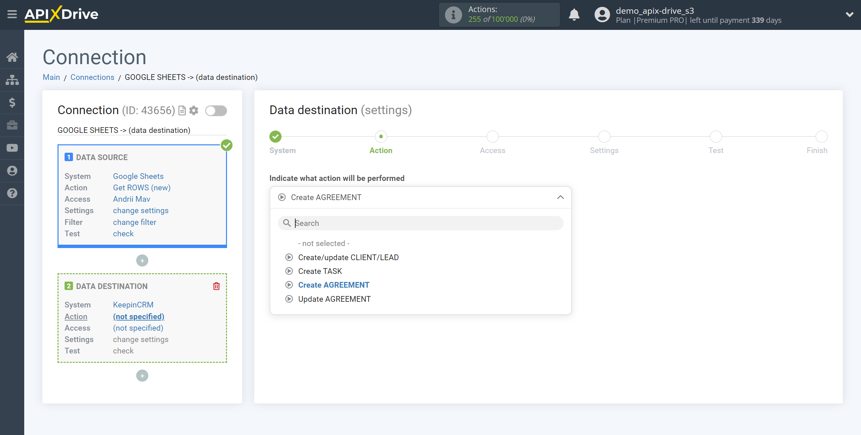
Task: Click the user profile icon
Action: coord(601,14)
